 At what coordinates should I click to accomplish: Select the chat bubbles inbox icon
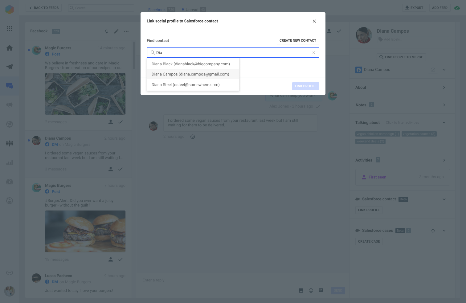coord(10,86)
